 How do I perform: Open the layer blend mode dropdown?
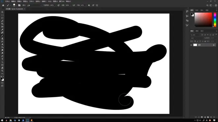tap(197, 38)
